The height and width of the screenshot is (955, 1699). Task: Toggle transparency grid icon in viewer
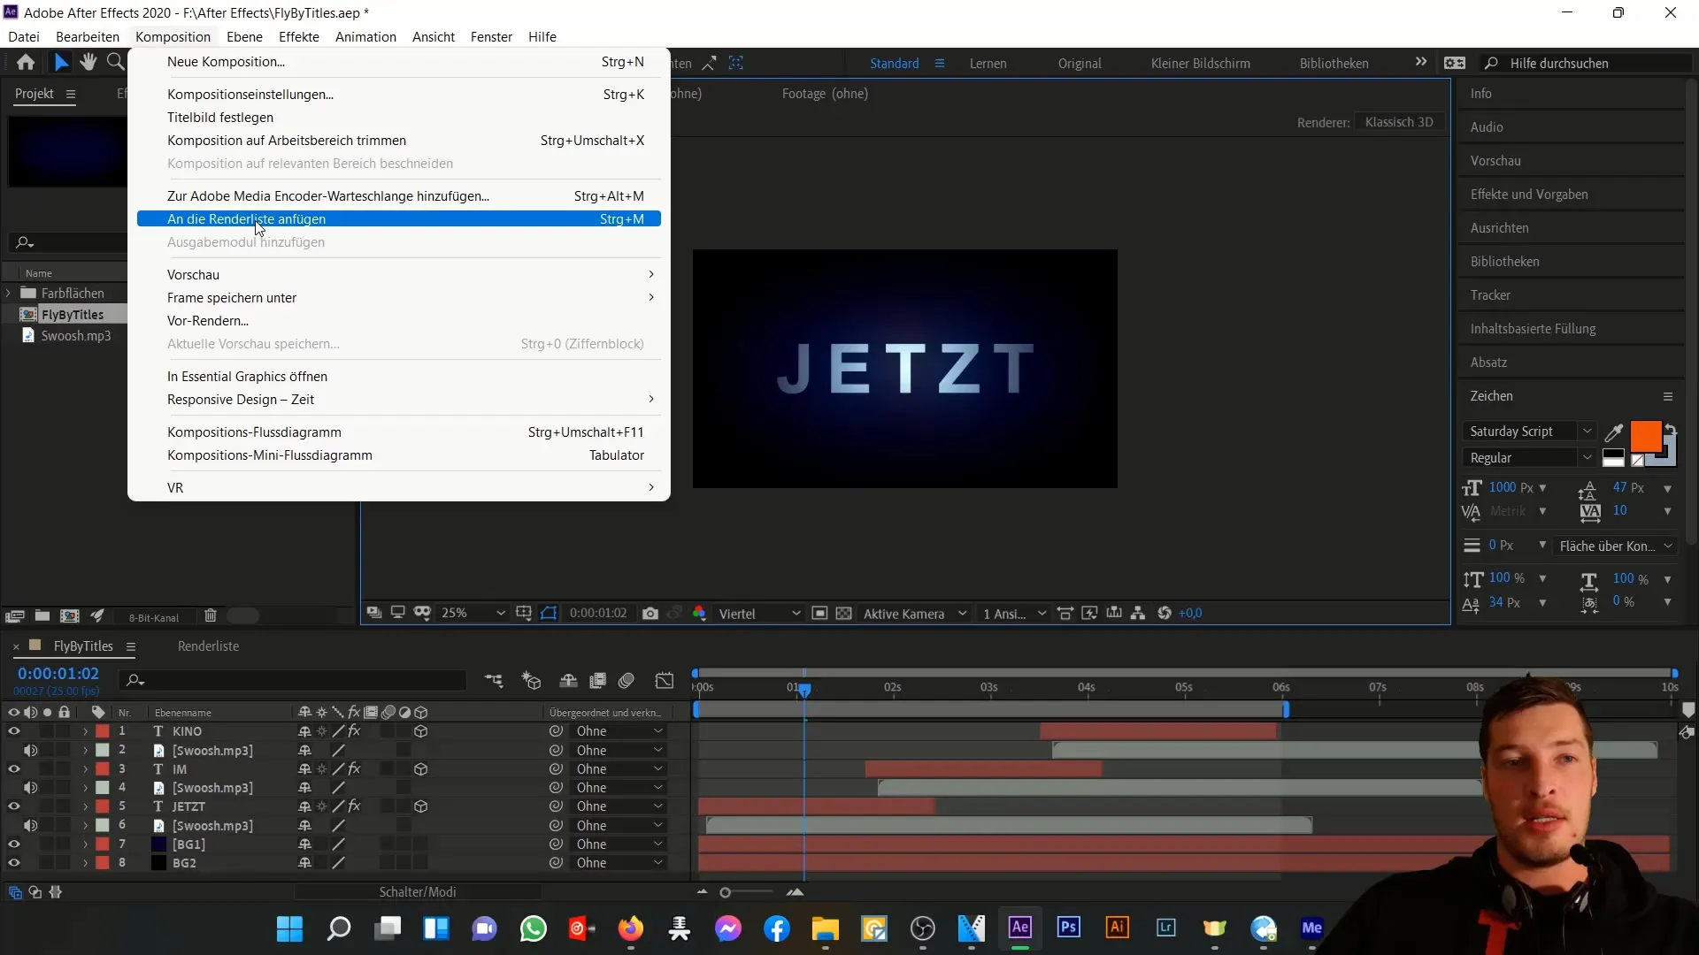point(844,614)
